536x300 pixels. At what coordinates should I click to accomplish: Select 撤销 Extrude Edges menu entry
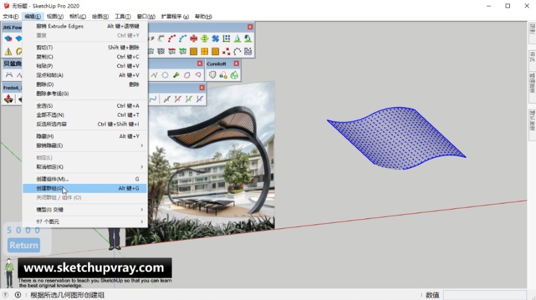(85, 26)
